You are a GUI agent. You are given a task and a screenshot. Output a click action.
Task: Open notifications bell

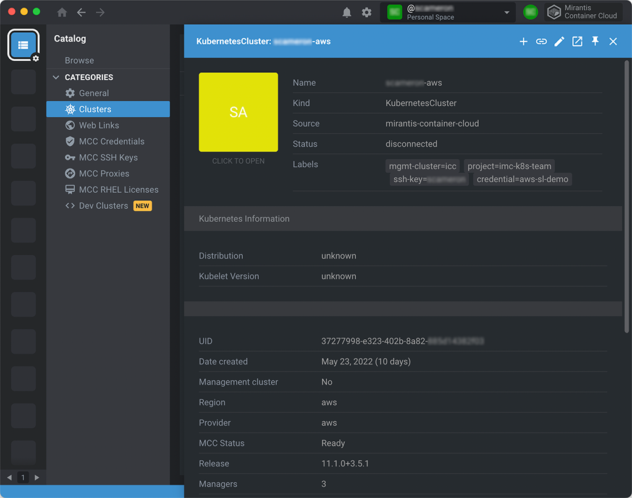pos(347,12)
